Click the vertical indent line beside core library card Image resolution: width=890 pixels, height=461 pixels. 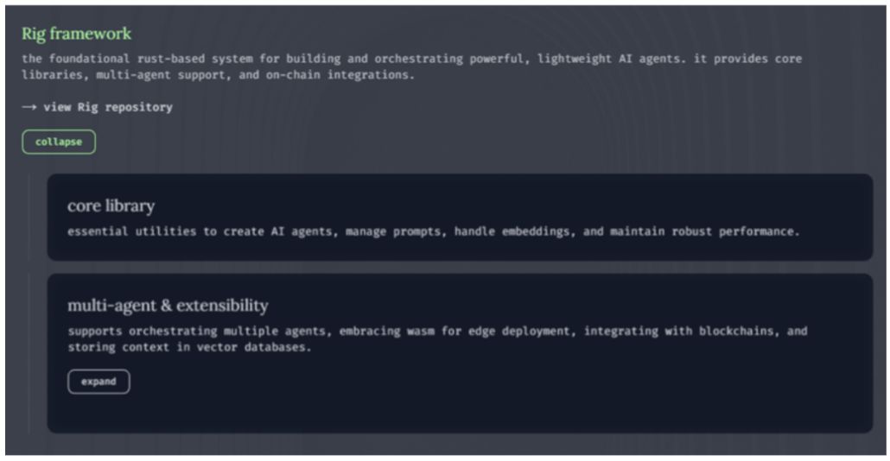[x=29, y=217]
